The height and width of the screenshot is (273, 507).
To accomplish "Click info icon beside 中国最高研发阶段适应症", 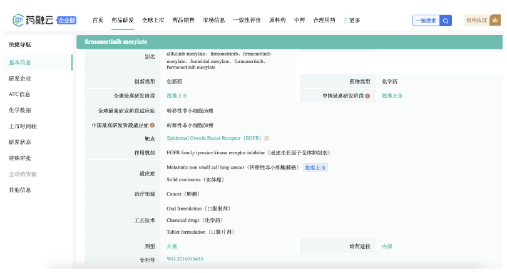I will (152, 125).
